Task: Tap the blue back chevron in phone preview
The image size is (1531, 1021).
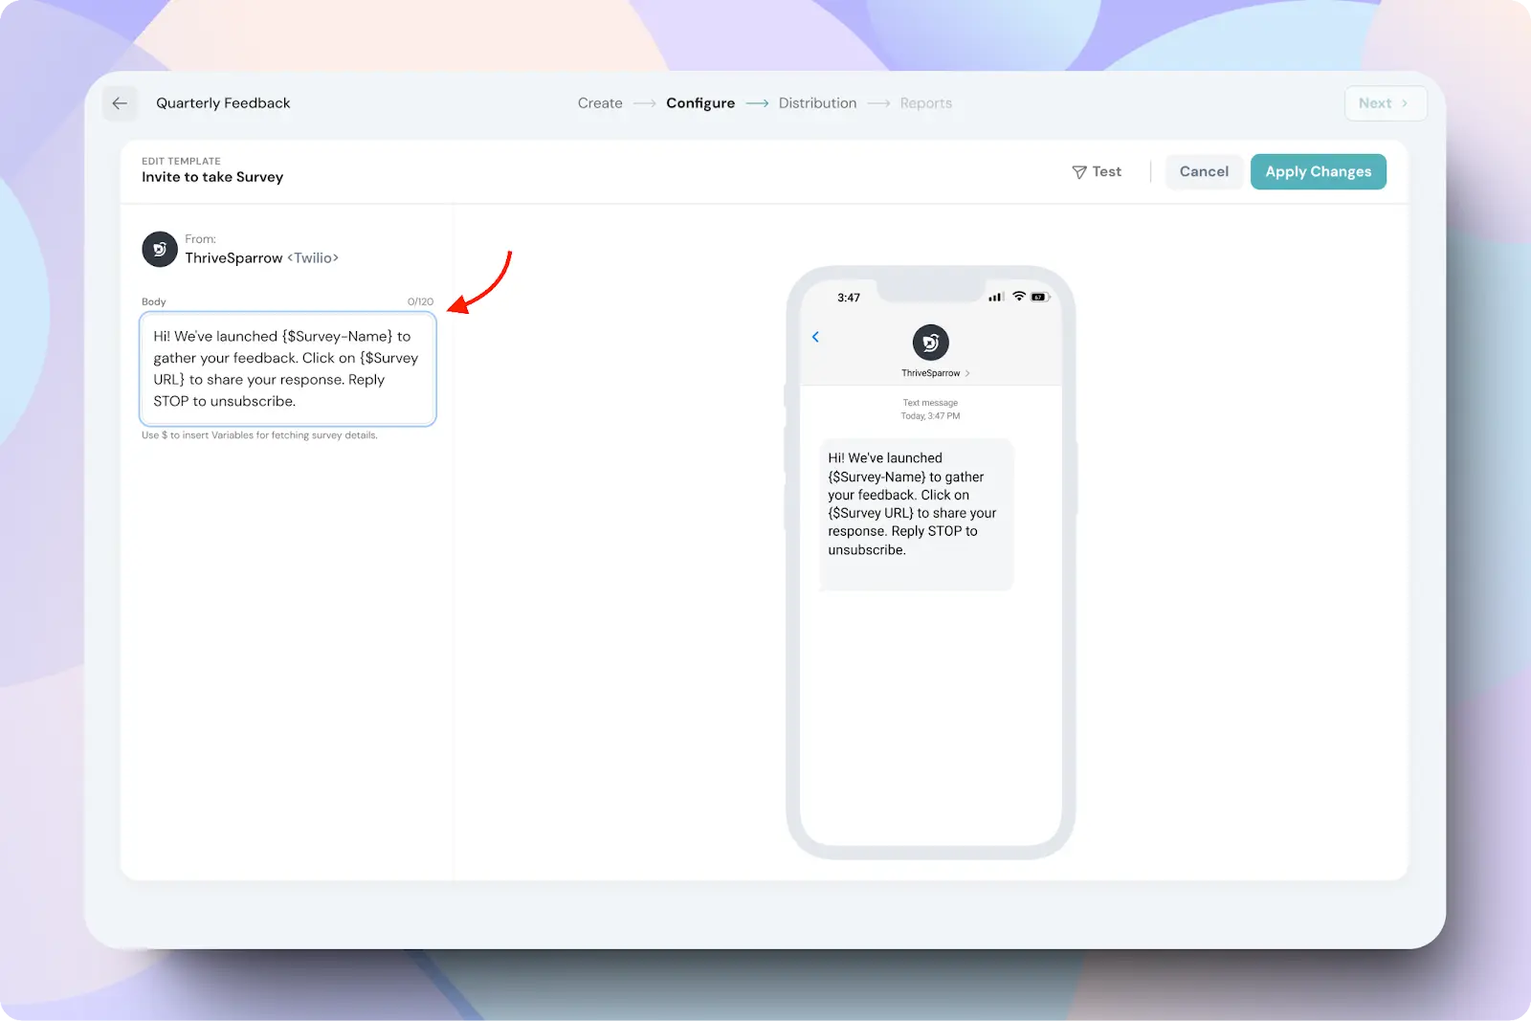Action: (x=815, y=337)
